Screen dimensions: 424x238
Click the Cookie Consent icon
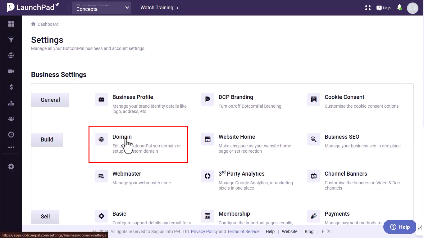click(x=313, y=100)
